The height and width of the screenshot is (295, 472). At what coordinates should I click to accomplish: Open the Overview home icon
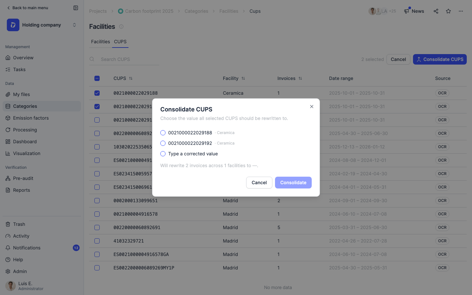click(8, 58)
